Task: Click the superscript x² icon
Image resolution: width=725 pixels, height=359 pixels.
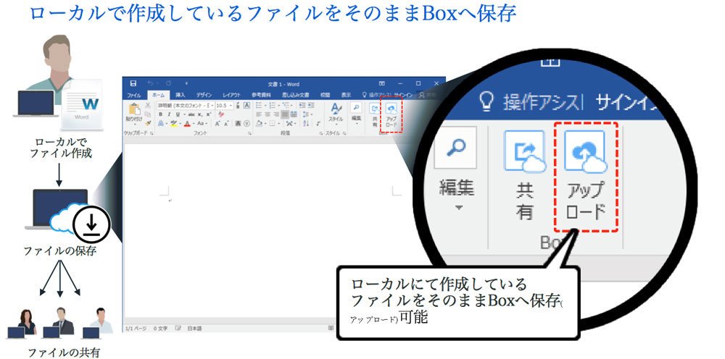Action: click(209, 114)
